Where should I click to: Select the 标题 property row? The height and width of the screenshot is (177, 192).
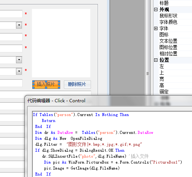click(175, 3)
